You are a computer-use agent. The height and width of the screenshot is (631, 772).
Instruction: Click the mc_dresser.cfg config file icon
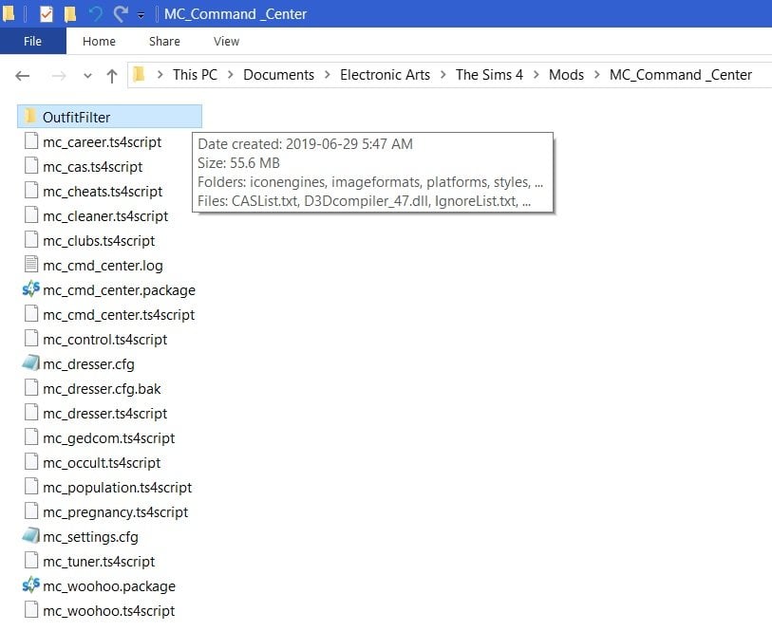click(x=31, y=363)
